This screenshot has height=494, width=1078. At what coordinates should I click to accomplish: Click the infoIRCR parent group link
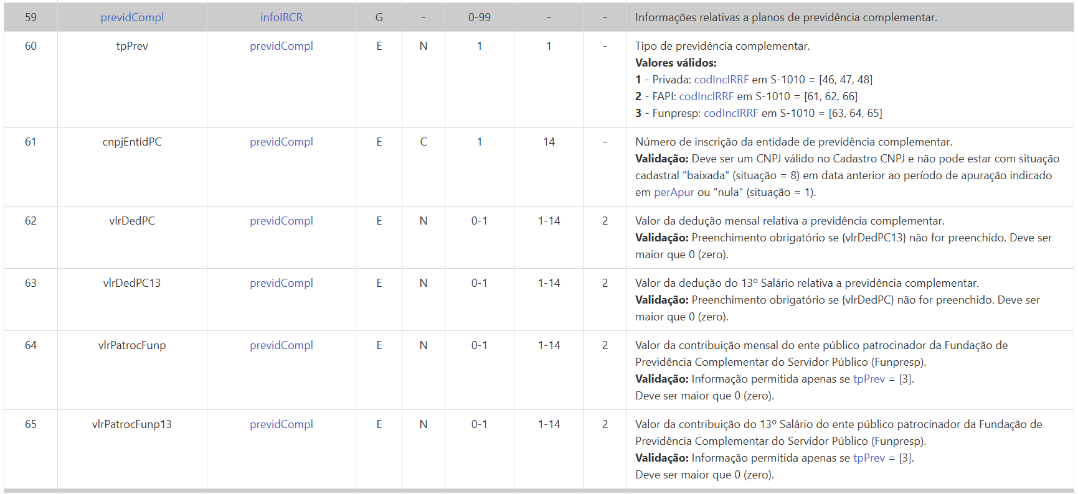click(x=281, y=17)
